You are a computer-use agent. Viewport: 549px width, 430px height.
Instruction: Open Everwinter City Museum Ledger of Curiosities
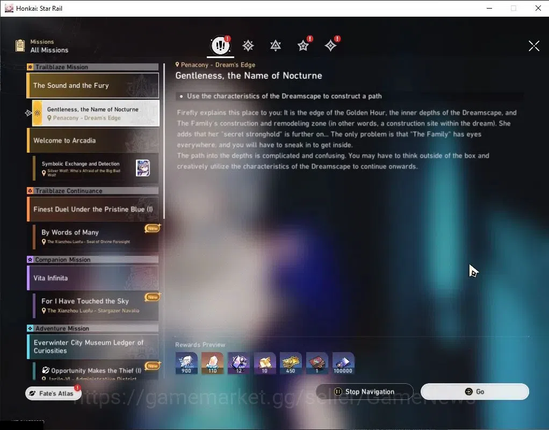click(x=93, y=347)
